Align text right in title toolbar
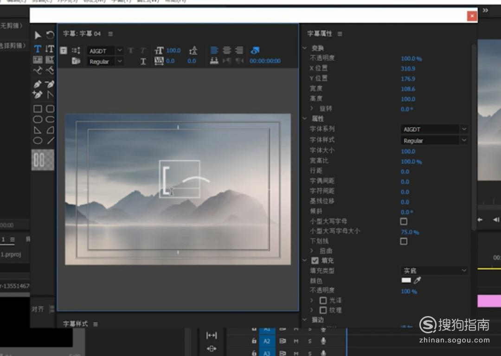The width and height of the screenshot is (501, 356). (239, 50)
